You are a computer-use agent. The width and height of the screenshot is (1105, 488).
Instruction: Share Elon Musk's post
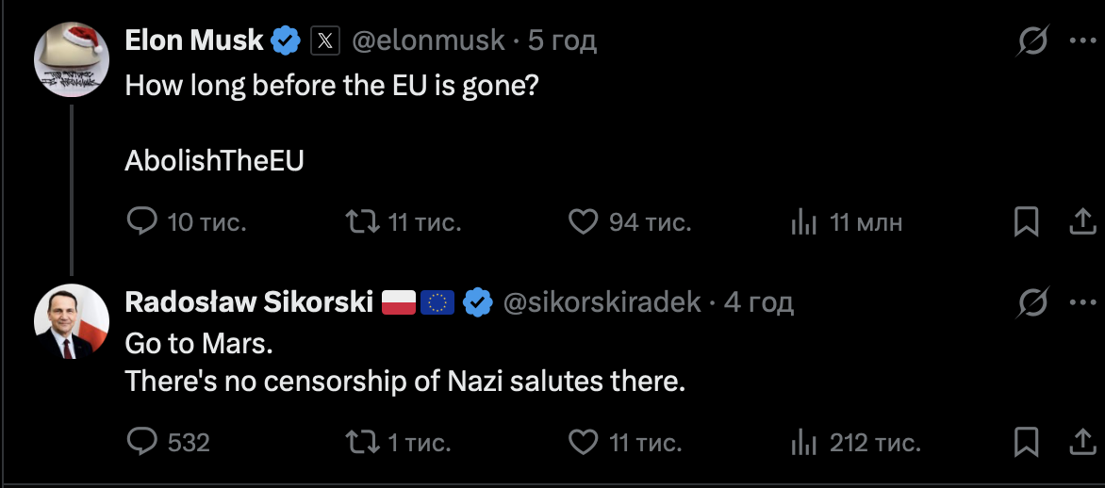1080,222
